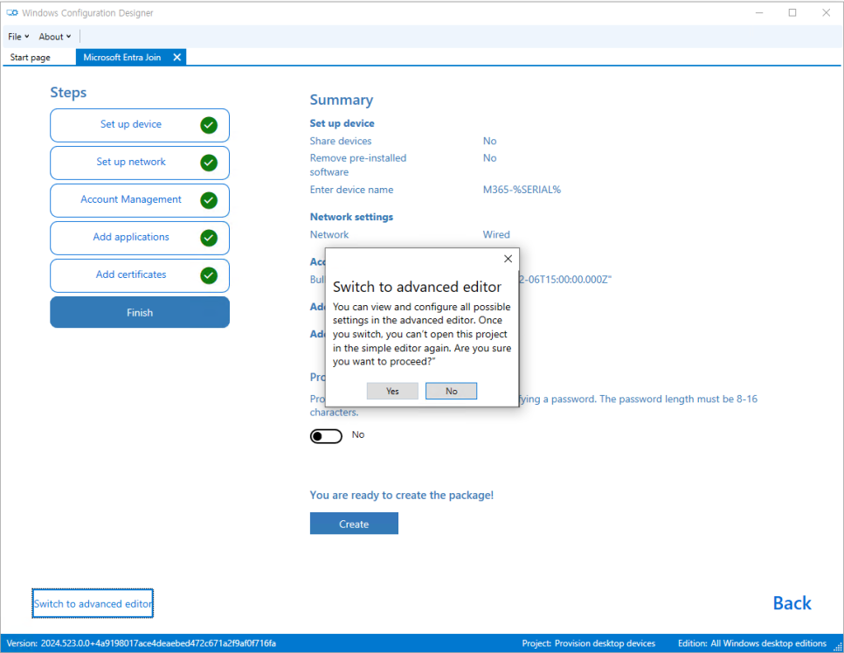
Task: Click the Windows Configuration Designer app icon
Action: [x=12, y=12]
